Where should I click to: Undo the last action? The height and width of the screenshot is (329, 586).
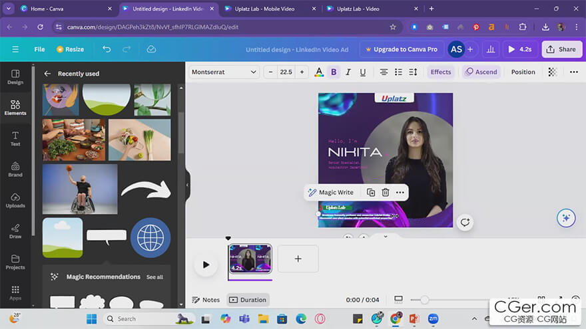[107, 49]
